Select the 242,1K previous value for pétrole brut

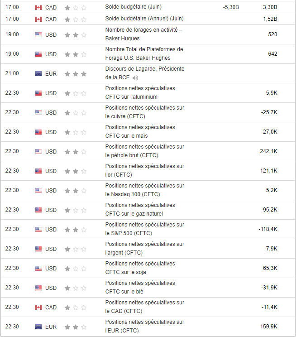(x=268, y=151)
